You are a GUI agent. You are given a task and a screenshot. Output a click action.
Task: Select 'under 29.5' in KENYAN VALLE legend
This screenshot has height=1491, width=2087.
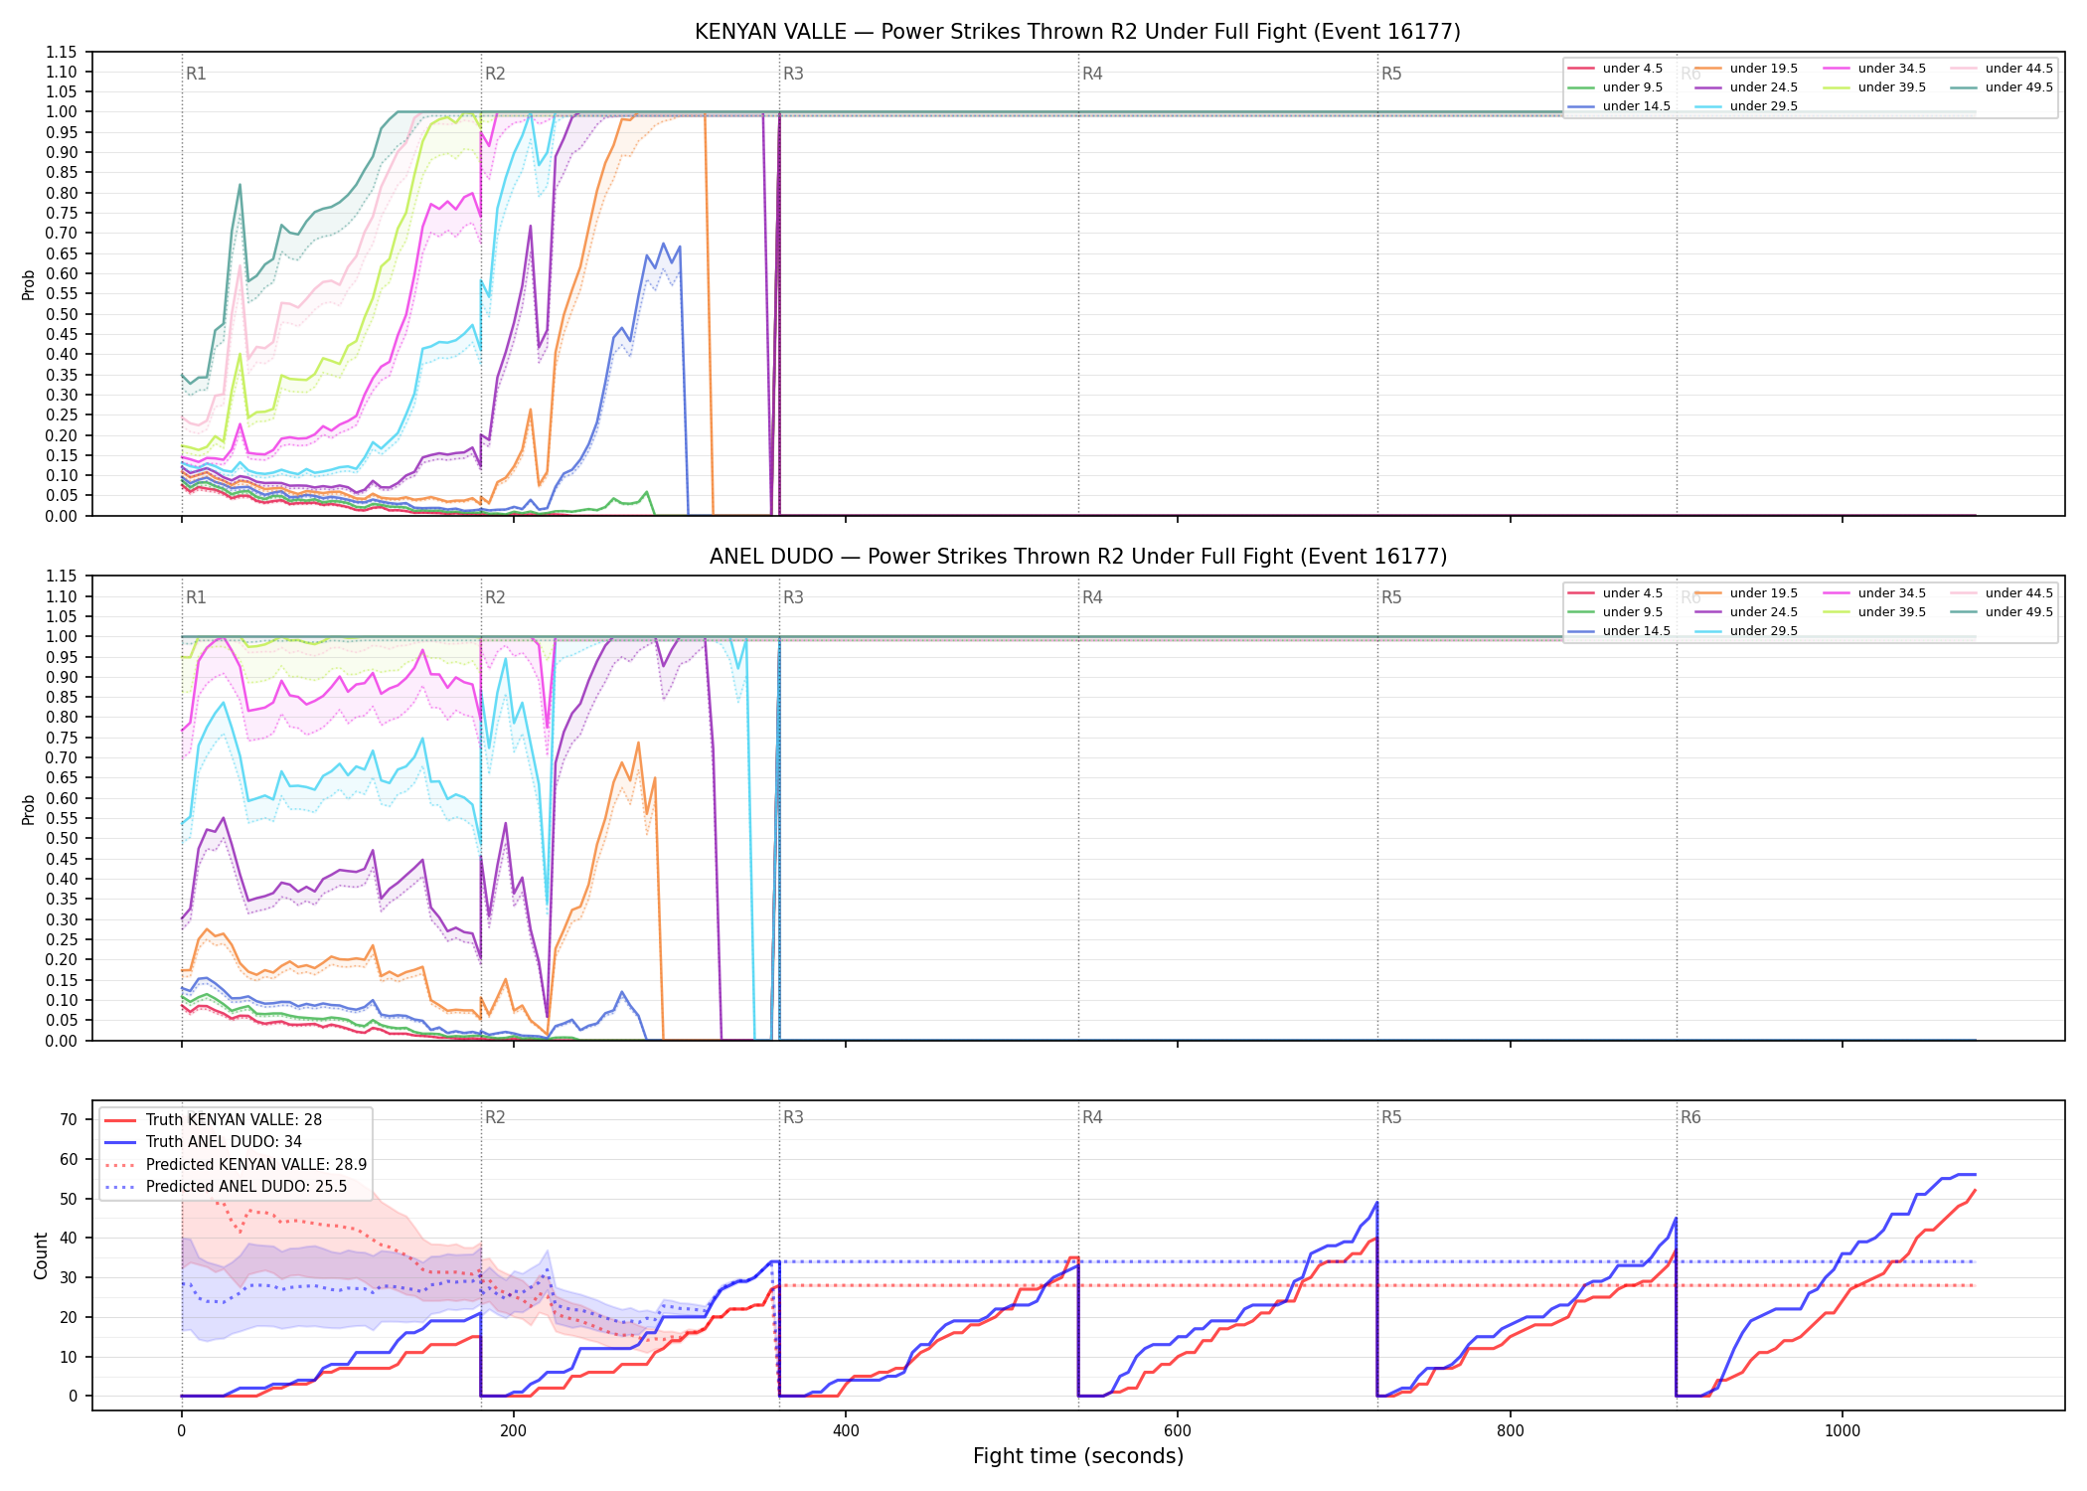pyautogui.click(x=1746, y=106)
